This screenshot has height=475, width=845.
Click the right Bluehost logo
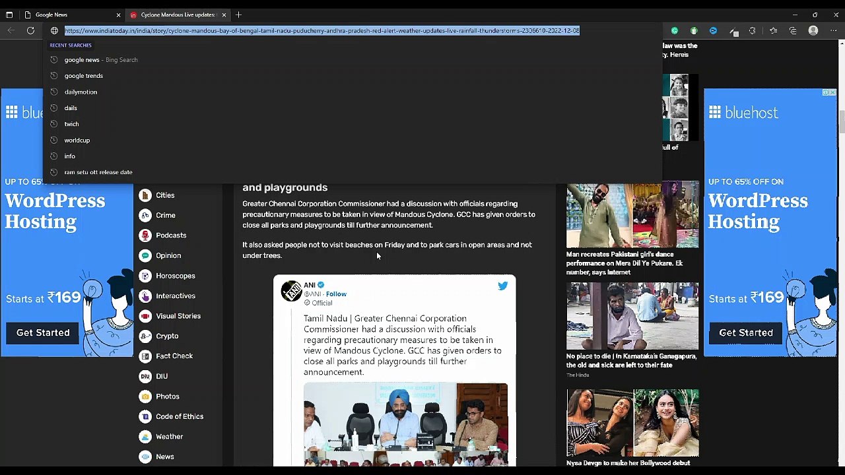tap(743, 113)
